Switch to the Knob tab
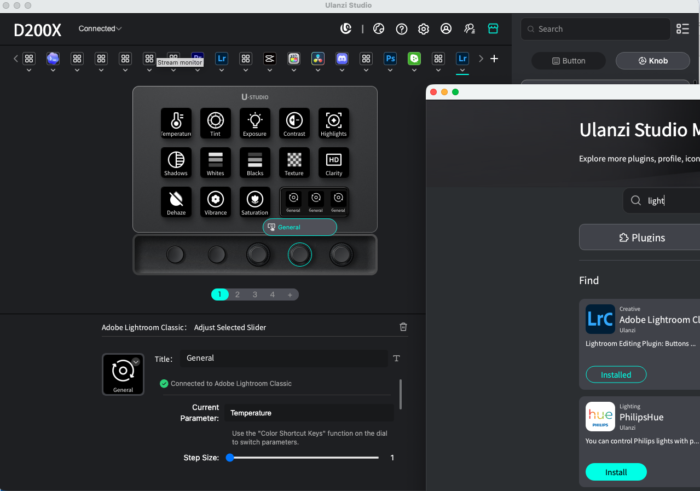Image resolution: width=700 pixels, height=491 pixels. point(652,61)
